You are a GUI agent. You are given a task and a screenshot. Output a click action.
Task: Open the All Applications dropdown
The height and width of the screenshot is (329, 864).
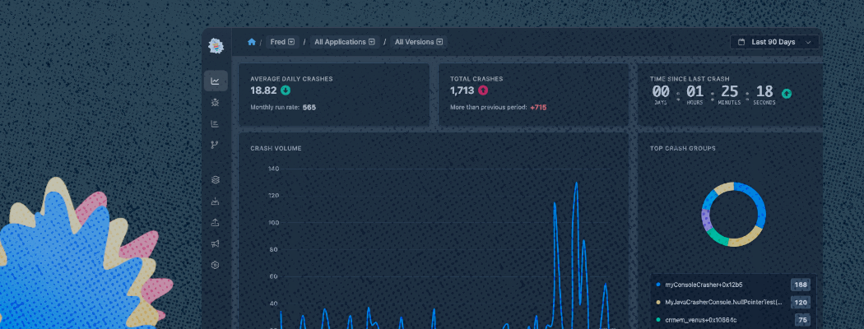pyautogui.click(x=345, y=42)
